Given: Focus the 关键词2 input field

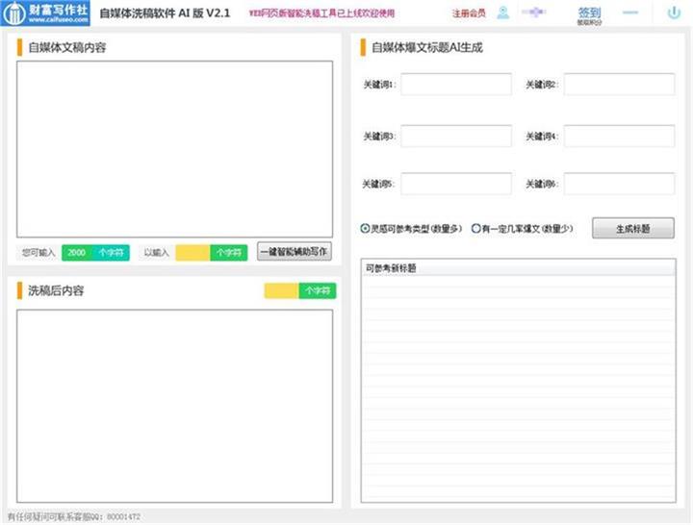Looking at the screenshot, I should point(619,85).
